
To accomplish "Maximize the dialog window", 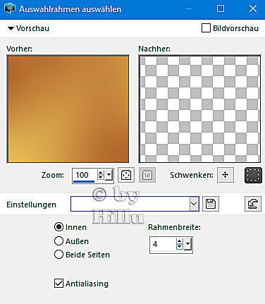I will [221, 9].
